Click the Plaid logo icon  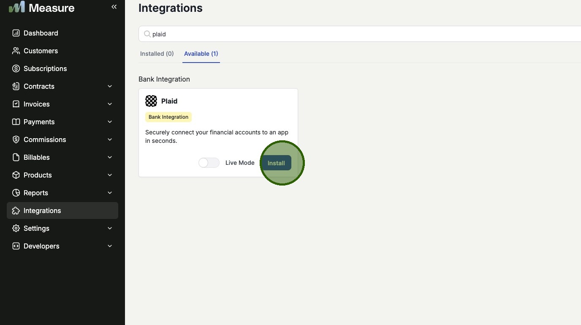151,101
